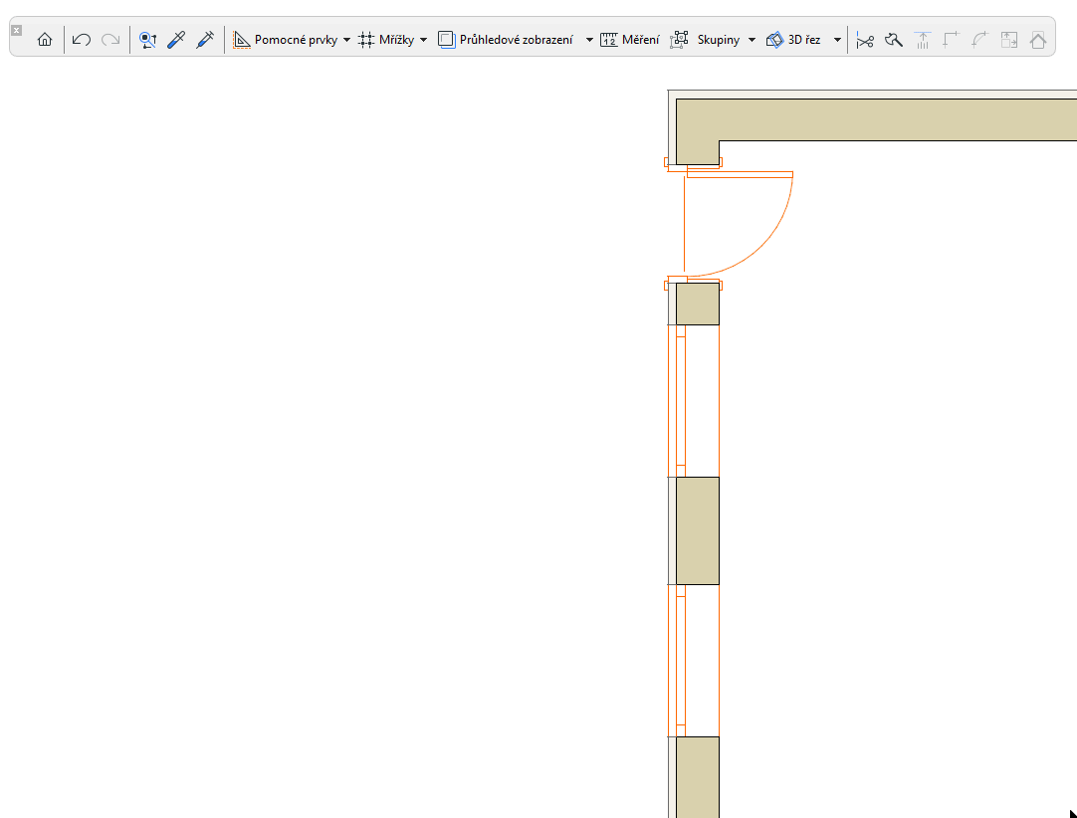This screenshot has width=1077, height=818.
Task: Click the Fillet/Chamfer curve icon
Action: tap(979, 40)
